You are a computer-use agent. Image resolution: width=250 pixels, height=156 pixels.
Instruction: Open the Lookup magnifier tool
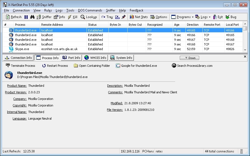(89, 17)
